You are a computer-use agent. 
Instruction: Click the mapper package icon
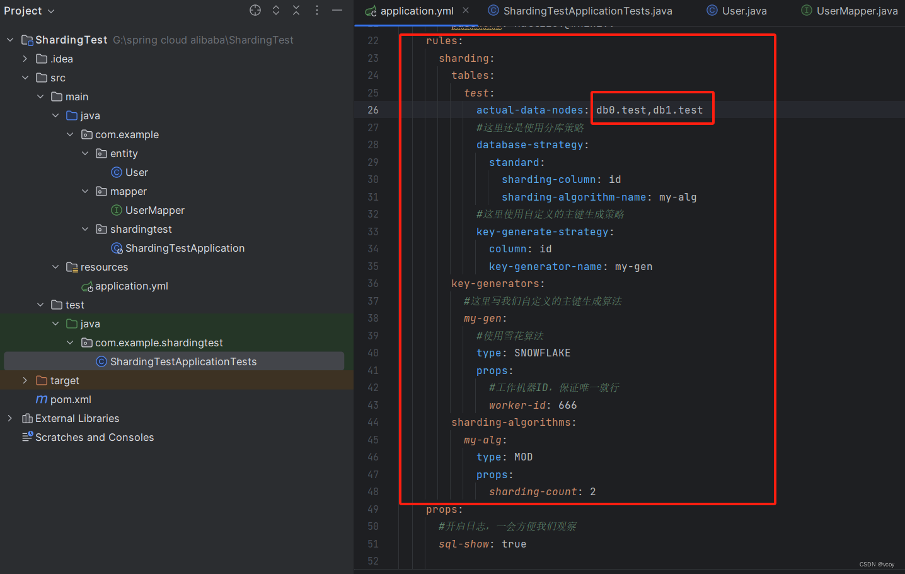[101, 191]
